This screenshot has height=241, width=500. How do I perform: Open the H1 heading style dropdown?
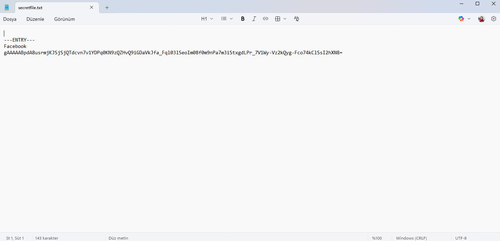point(207,19)
